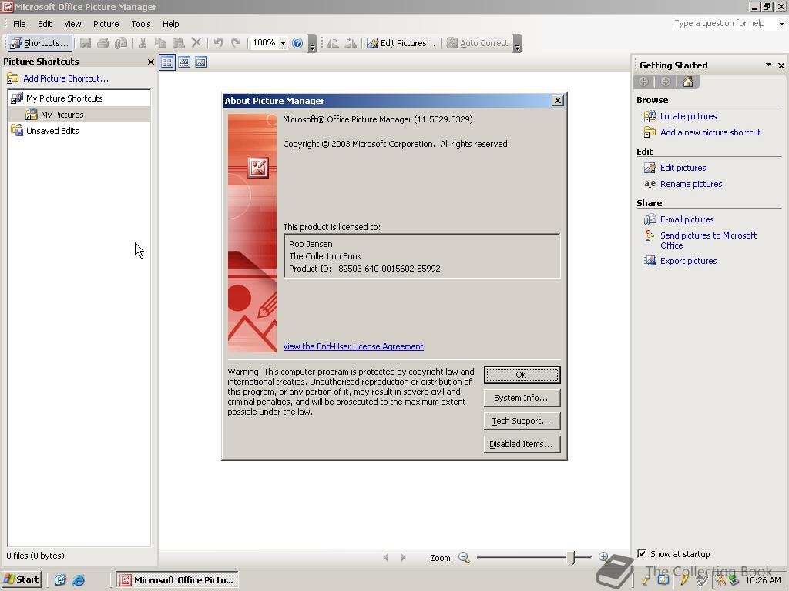Click the Add Picture Shortcut link
This screenshot has height=591, width=789.
[65, 78]
